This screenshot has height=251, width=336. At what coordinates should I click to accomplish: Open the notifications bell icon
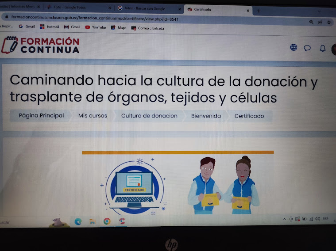click(322, 48)
